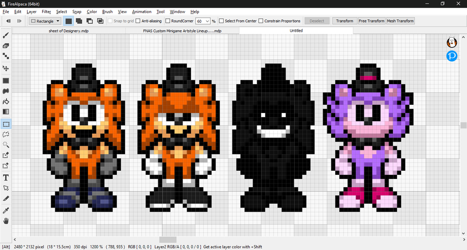The height and width of the screenshot is (250, 467).
Task: Open the Layer menu
Action: 31,11
